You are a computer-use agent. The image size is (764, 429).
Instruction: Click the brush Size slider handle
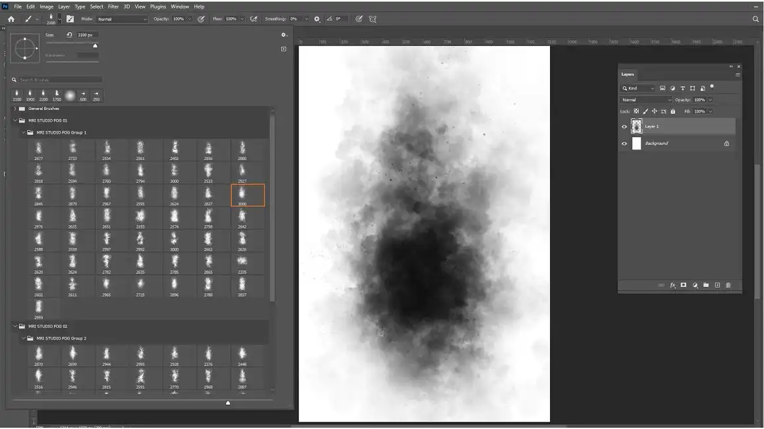pos(95,46)
